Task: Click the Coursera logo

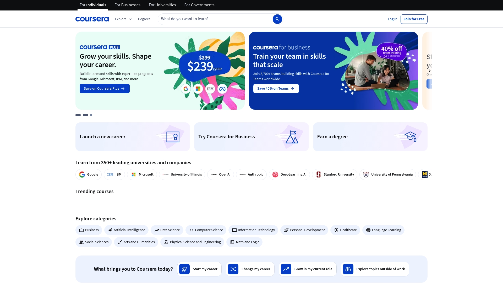Action: (x=92, y=19)
